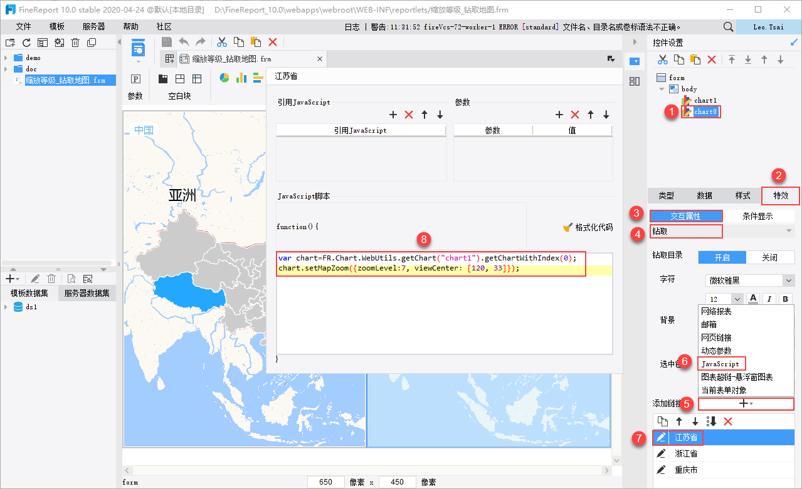Switch to the 数据 tab
The height and width of the screenshot is (489, 802).
coord(704,195)
